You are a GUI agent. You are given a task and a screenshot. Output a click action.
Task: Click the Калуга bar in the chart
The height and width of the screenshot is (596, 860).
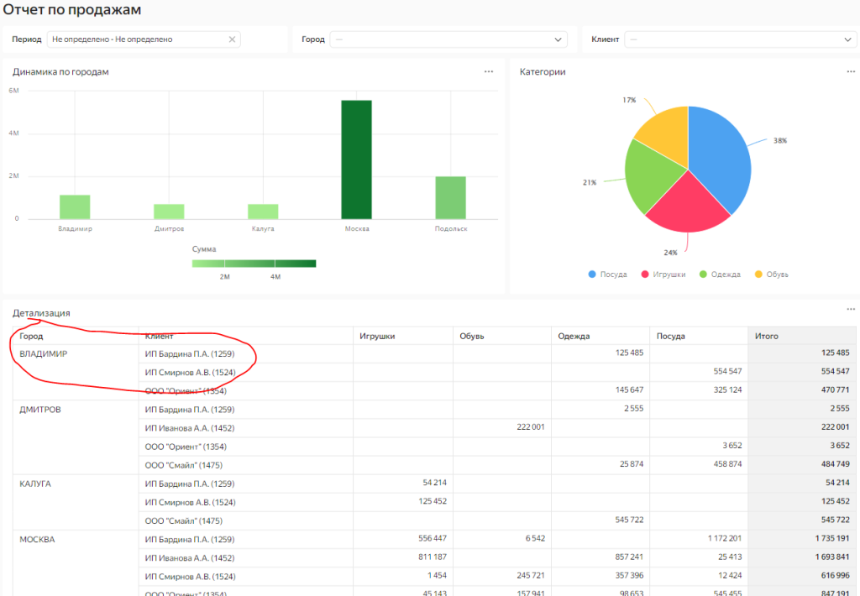[x=263, y=212]
